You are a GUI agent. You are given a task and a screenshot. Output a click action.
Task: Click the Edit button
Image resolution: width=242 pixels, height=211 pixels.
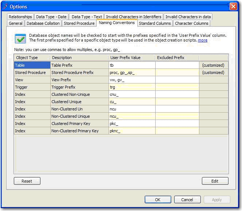point(215,181)
